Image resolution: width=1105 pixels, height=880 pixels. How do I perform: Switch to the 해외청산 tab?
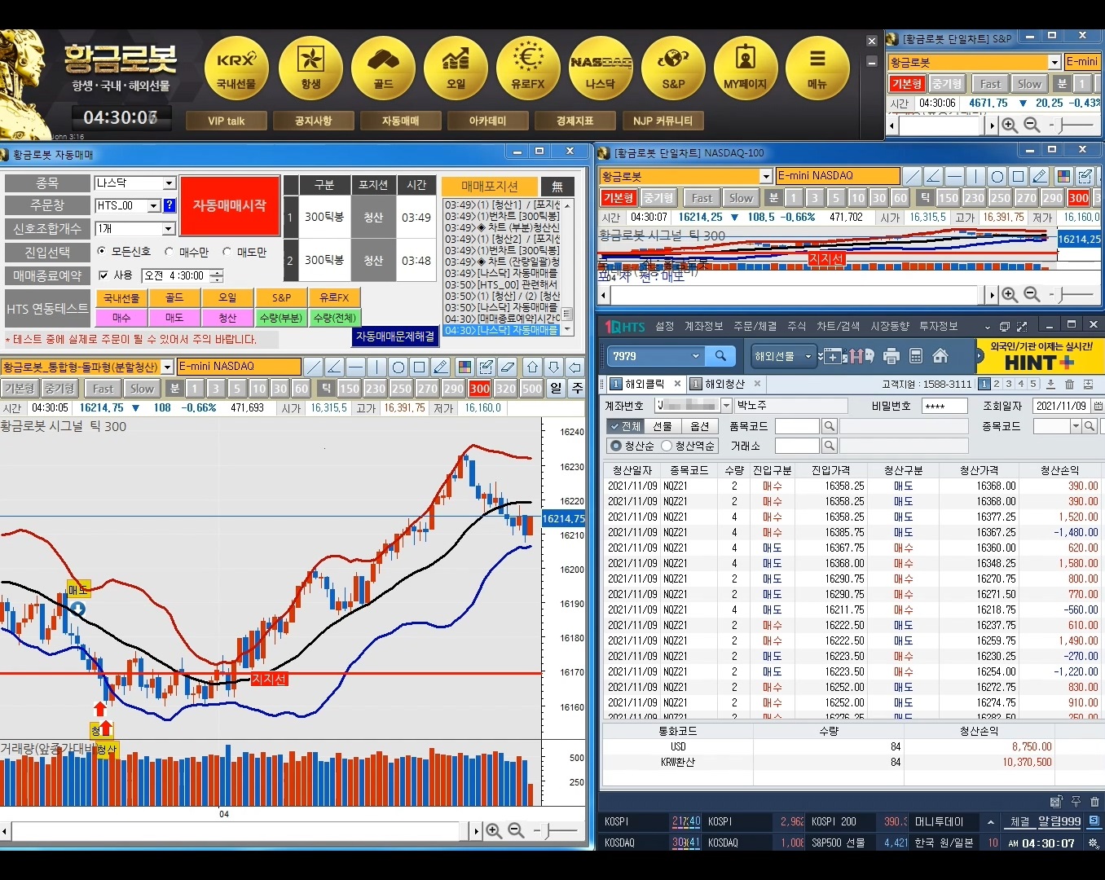click(724, 384)
